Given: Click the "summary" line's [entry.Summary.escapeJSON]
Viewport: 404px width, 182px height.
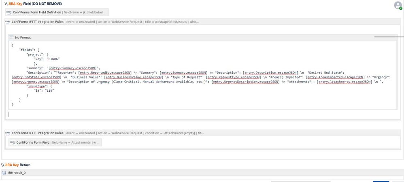Looking at the screenshot, I should pos(72,68).
